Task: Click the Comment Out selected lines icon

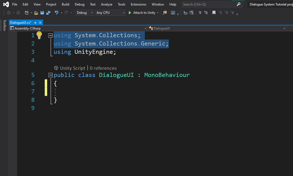Action: (199, 12)
